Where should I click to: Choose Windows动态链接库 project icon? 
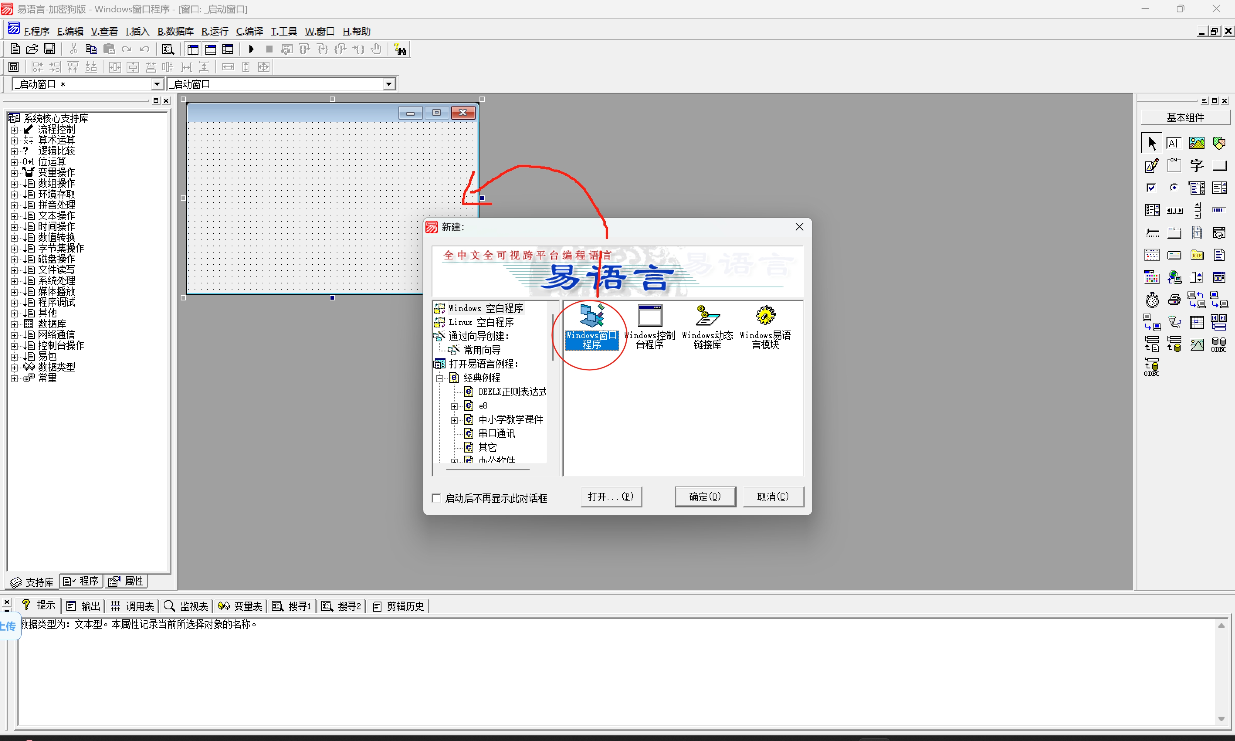pyautogui.click(x=707, y=327)
